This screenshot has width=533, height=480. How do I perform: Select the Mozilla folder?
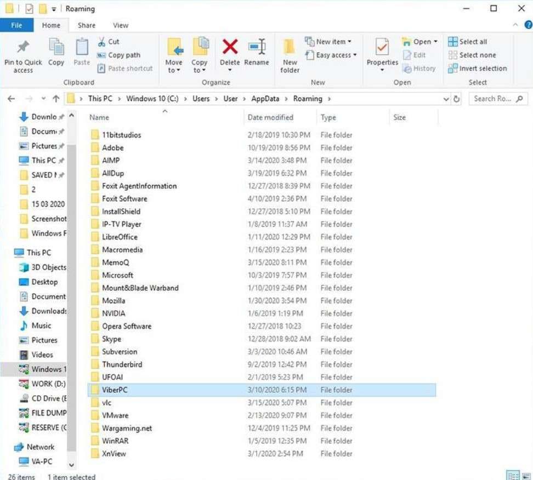coord(262,301)
